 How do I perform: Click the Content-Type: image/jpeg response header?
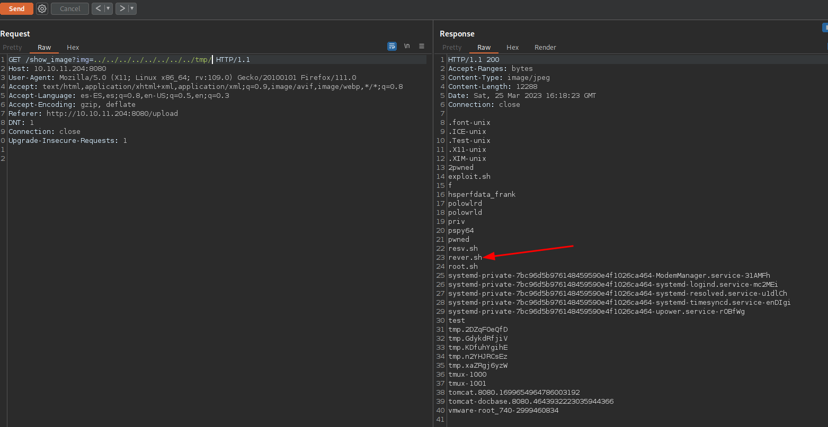pyautogui.click(x=499, y=78)
